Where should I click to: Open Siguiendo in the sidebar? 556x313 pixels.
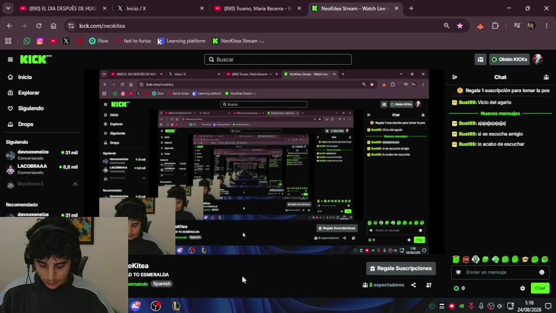[26, 108]
